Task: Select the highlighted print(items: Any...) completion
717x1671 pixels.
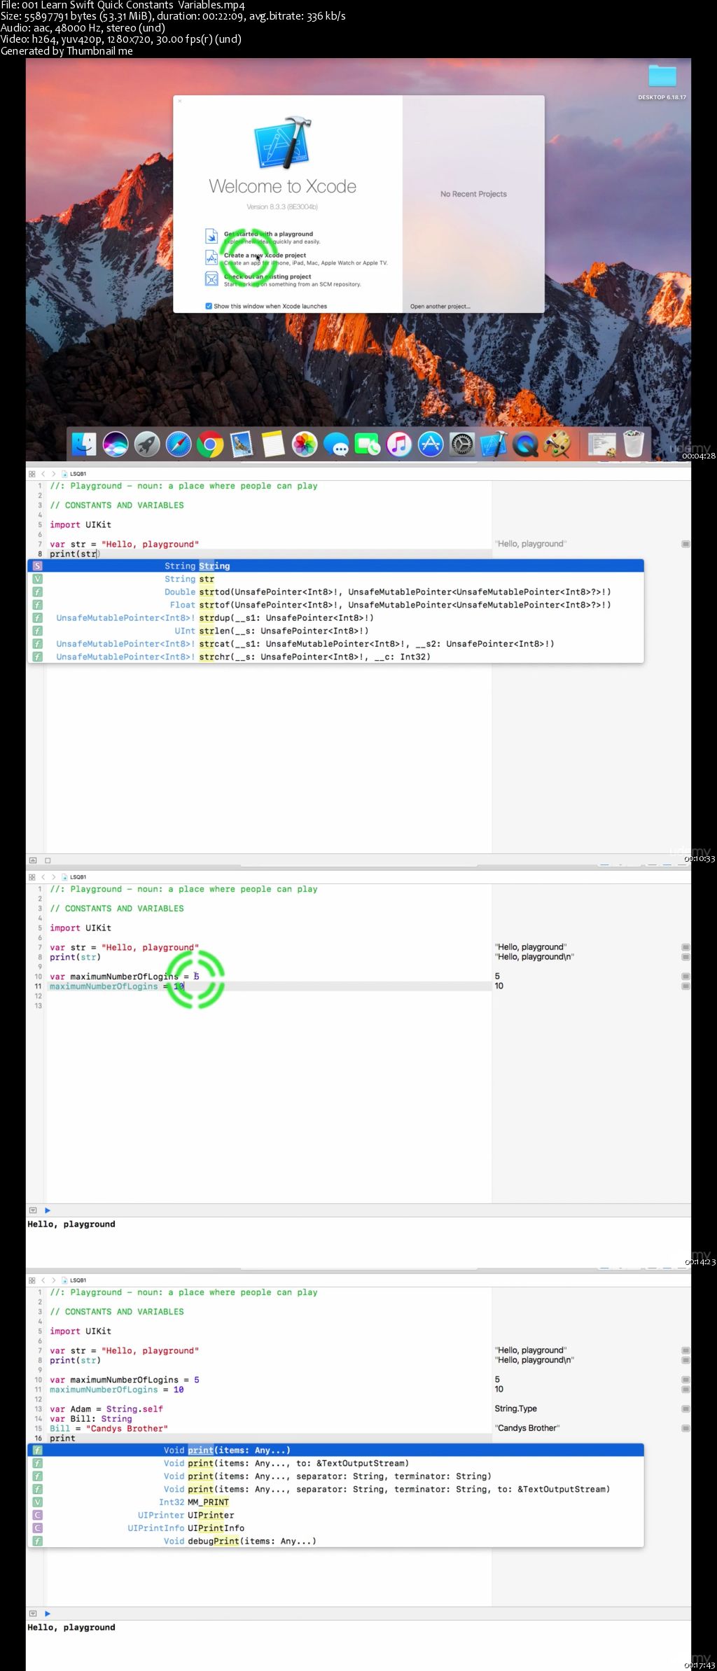Action: tap(335, 1450)
